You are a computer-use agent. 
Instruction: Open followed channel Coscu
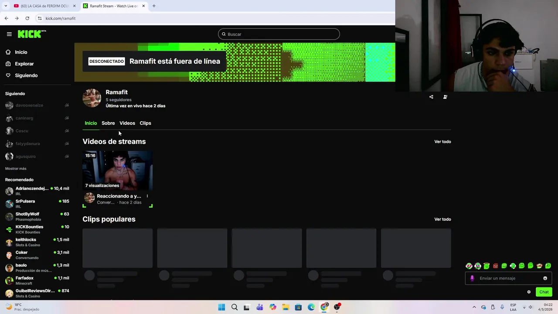37,131
